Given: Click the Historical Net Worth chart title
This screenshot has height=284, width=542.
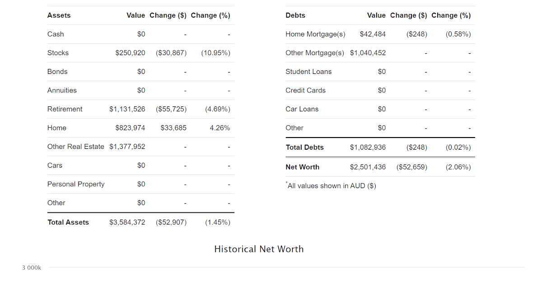Looking at the screenshot, I should (x=259, y=249).
